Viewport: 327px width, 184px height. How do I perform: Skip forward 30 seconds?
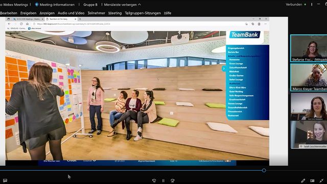click(173, 180)
